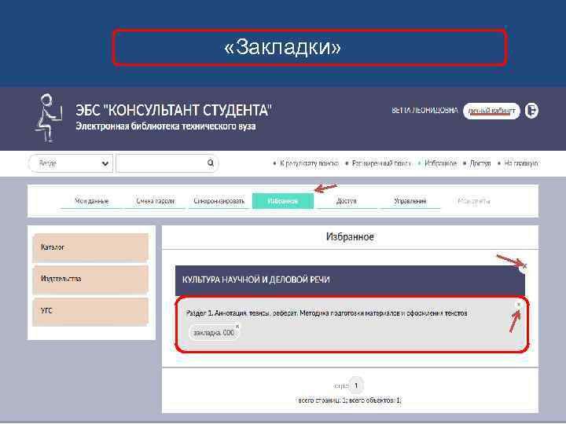Go to К результату поиска link
The height and width of the screenshot is (424, 566).
point(309,163)
